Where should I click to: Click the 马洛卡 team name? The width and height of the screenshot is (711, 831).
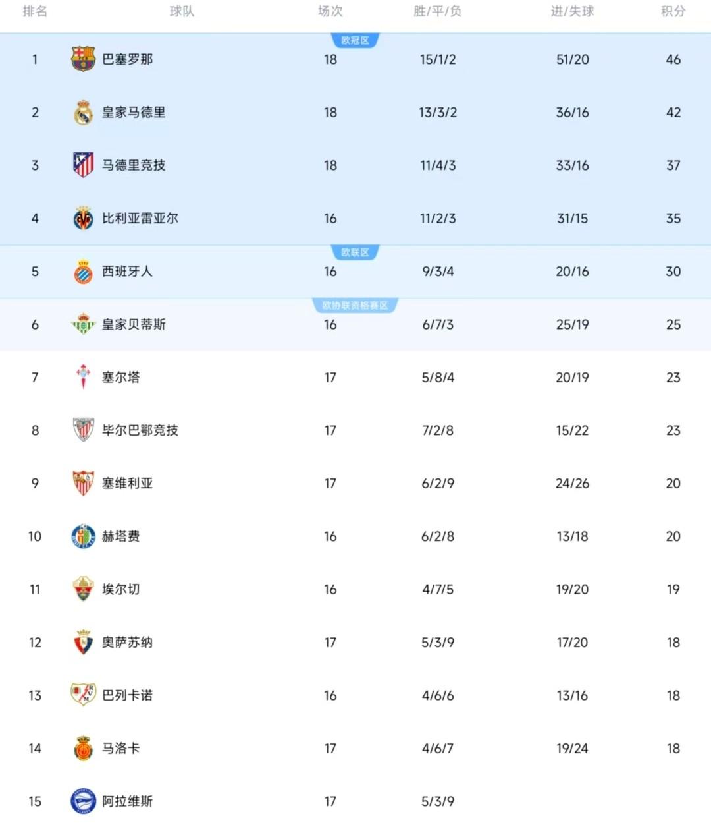click(x=121, y=749)
